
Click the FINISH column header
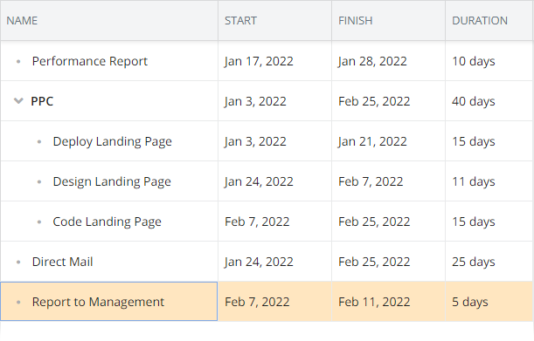(x=355, y=21)
